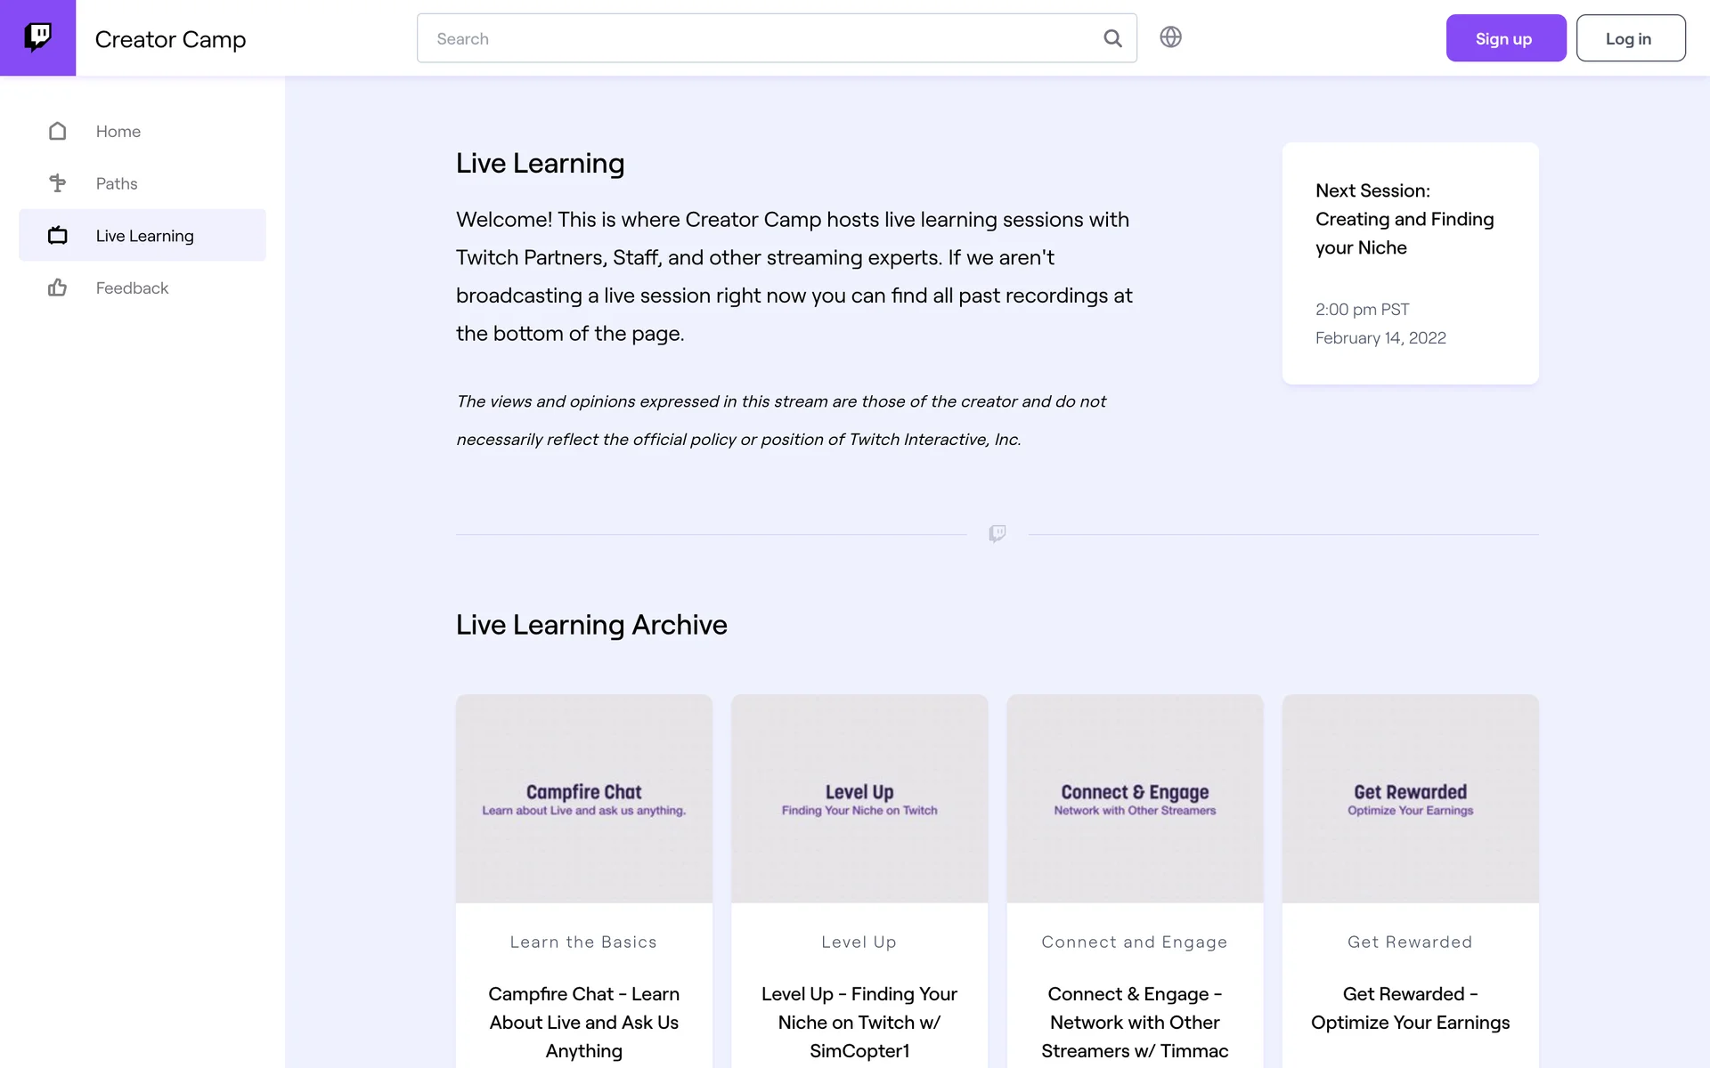Open the Campfire Chat thumbnail

pyautogui.click(x=583, y=798)
